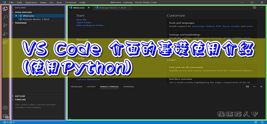267x124 pixels.
Task: Open the Edit menu
Action: (20, 2)
